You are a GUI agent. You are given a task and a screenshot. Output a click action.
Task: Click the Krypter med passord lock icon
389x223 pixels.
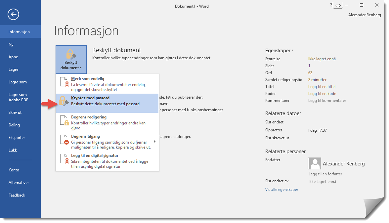tap(64, 101)
